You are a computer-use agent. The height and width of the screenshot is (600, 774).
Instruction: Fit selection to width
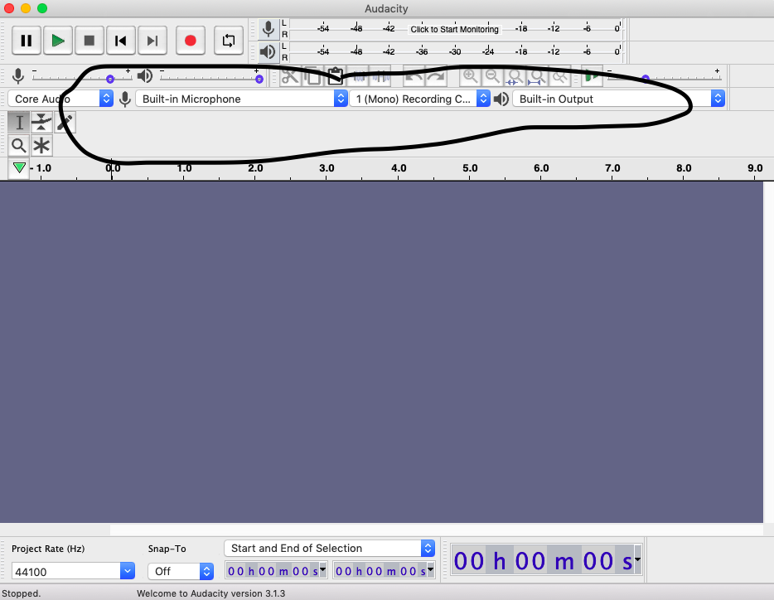tap(515, 76)
